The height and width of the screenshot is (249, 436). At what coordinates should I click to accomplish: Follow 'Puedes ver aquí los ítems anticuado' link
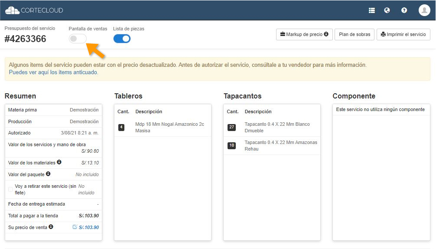click(x=53, y=72)
